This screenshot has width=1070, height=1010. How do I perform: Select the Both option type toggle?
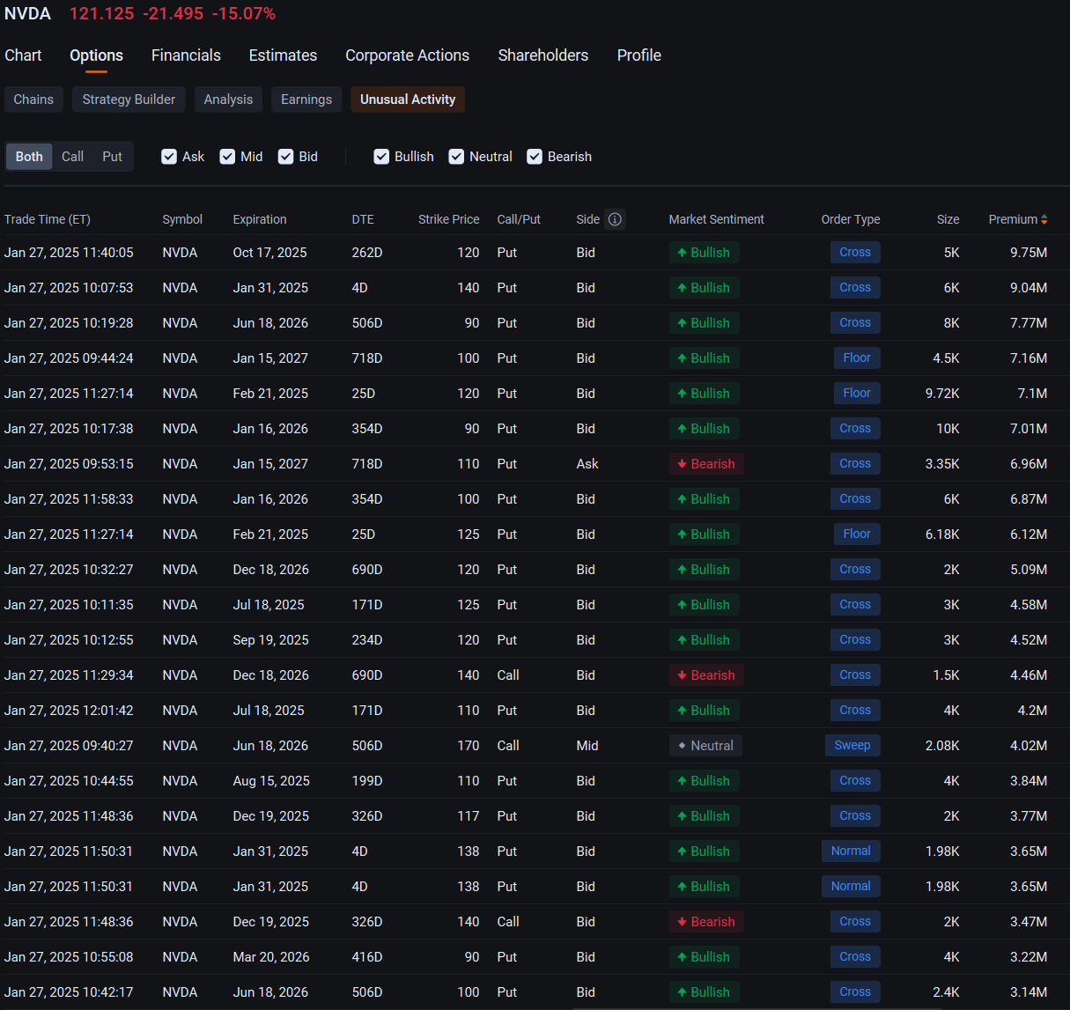click(x=29, y=157)
